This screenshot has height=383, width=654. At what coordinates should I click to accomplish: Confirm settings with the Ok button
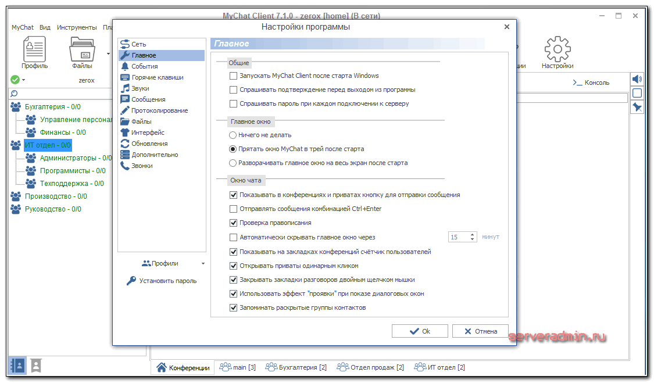coord(420,331)
